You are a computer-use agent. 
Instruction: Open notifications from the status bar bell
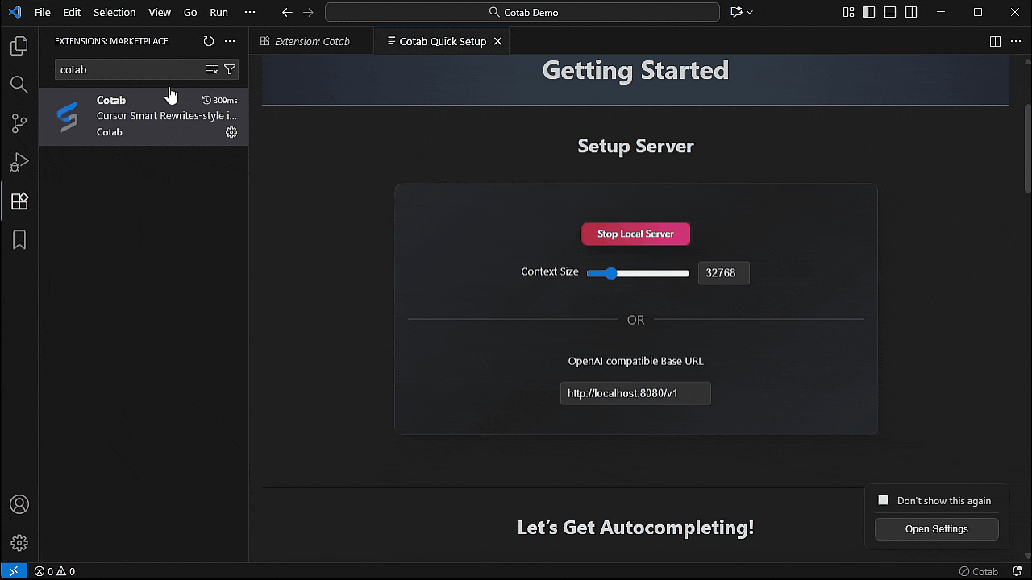click(x=1017, y=571)
